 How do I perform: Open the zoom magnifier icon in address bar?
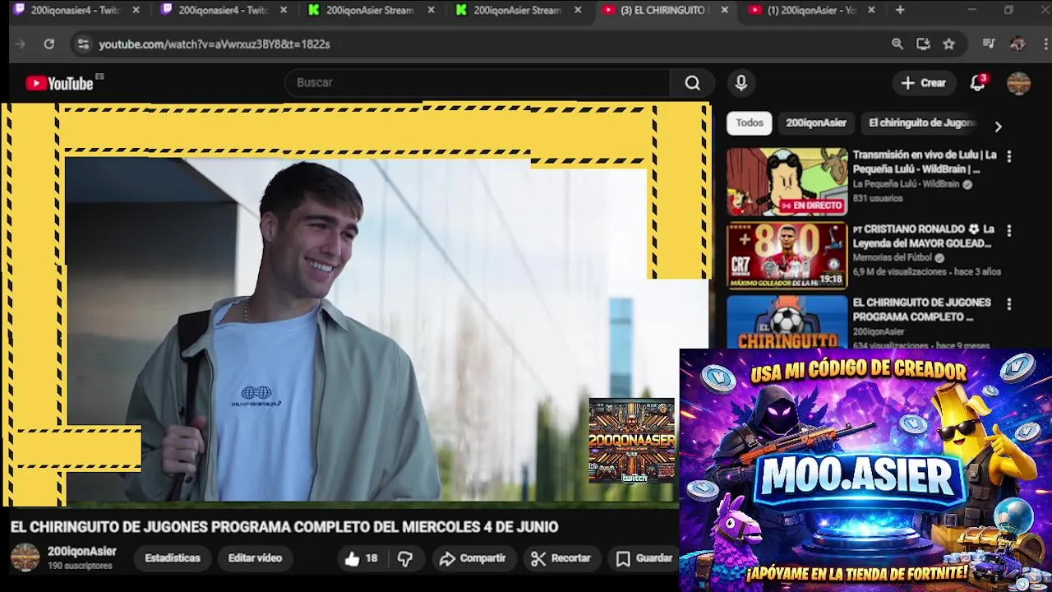click(x=897, y=44)
